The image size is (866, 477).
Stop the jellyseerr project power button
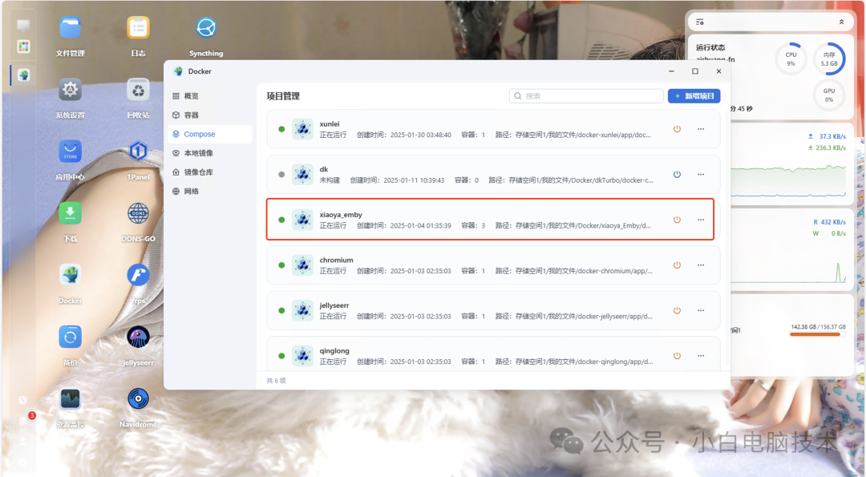click(x=677, y=310)
